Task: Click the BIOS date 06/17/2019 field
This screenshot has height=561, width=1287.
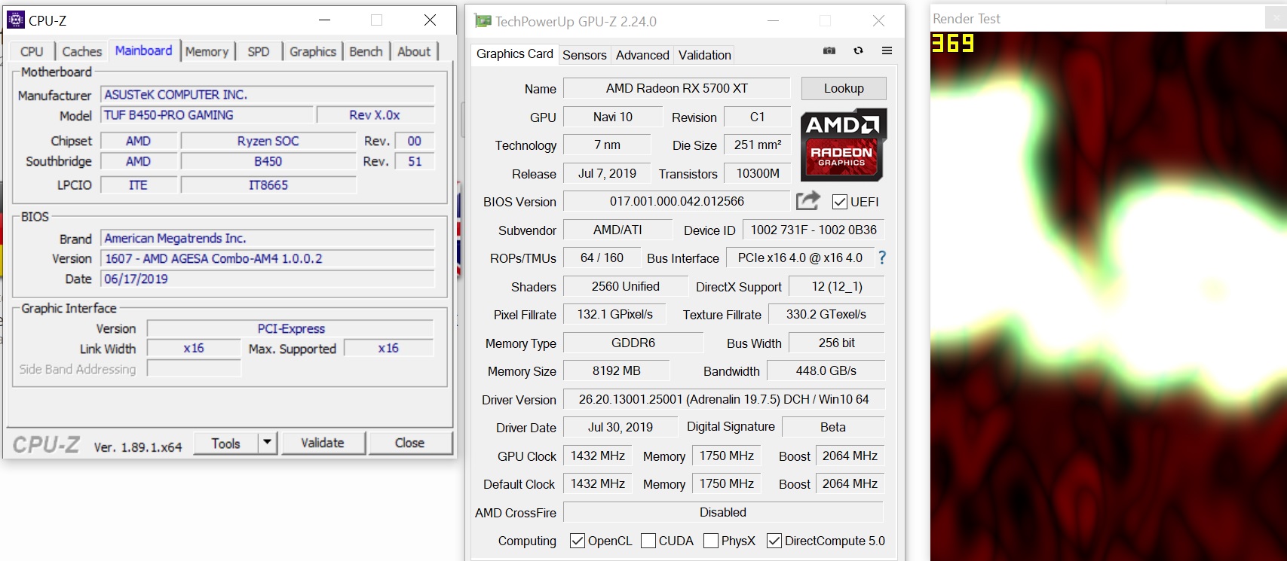Action: tap(268, 279)
